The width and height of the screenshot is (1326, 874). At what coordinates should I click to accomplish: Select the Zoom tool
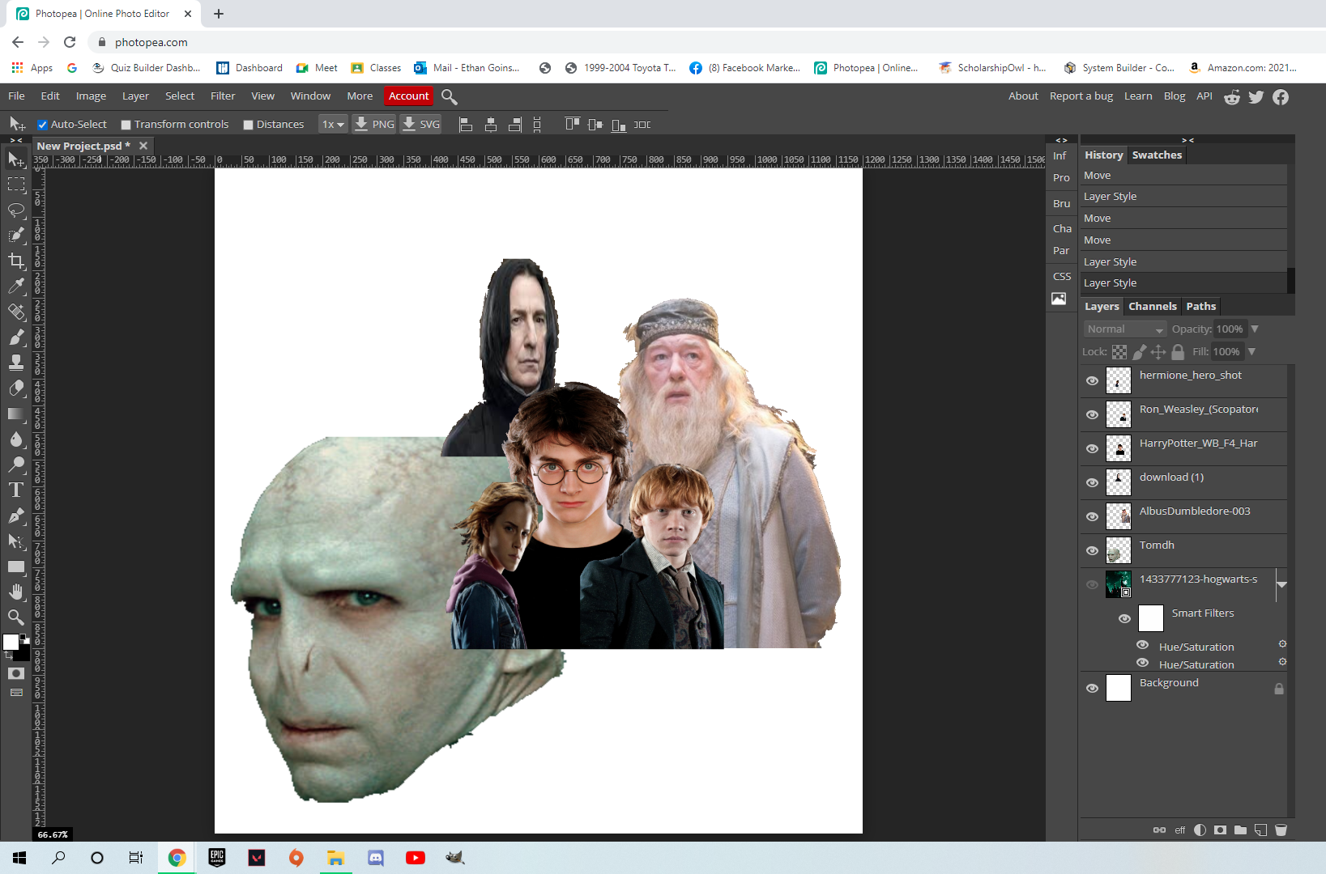[16, 617]
